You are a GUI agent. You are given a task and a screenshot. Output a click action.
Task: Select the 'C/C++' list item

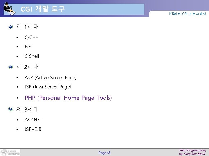(x=31, y=37)
